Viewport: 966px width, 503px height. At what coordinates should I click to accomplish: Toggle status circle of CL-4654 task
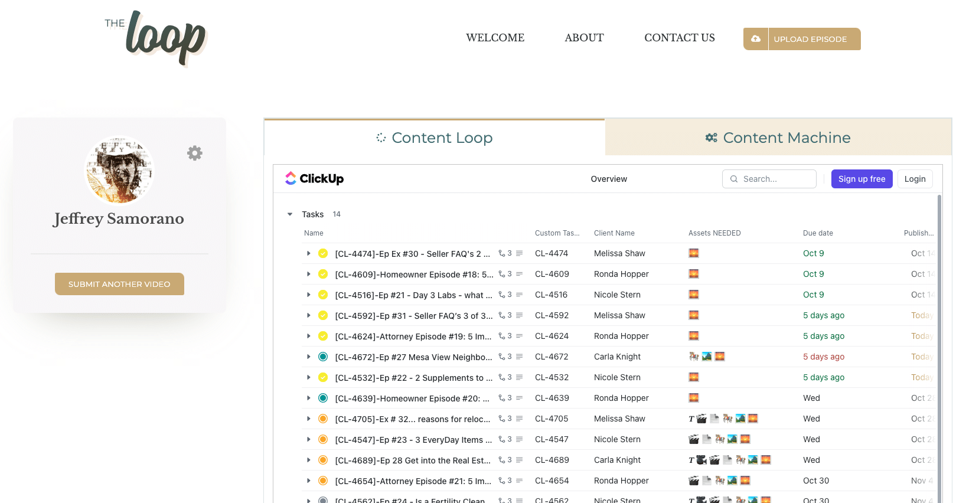coord(323,481)
